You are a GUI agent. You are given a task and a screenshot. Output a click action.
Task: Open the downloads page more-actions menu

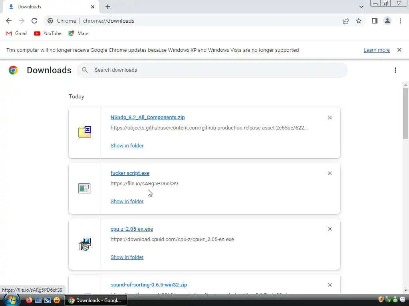[395, 70]
